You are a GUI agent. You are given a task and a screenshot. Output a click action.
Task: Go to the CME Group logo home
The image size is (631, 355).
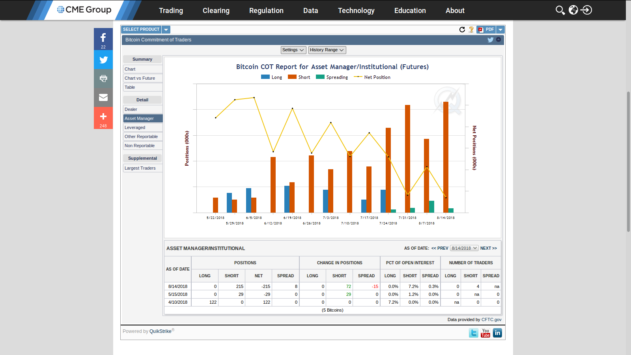point(84,10)
